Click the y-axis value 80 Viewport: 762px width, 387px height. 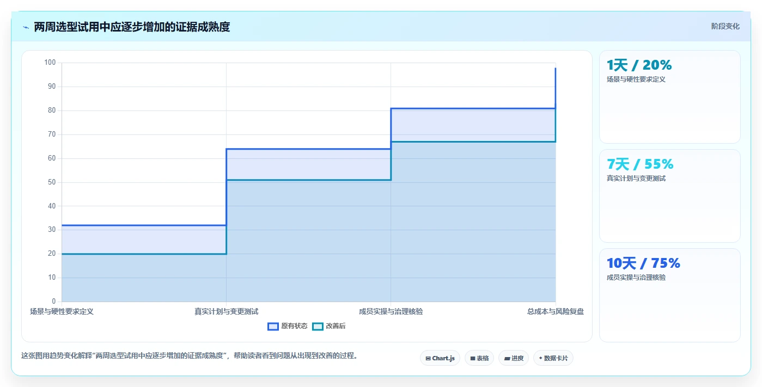(52, 110)
